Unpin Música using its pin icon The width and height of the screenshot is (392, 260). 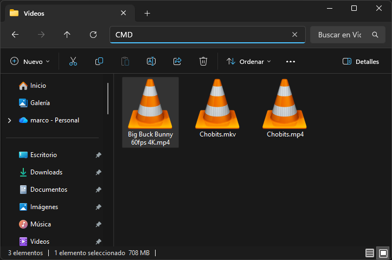99,225
